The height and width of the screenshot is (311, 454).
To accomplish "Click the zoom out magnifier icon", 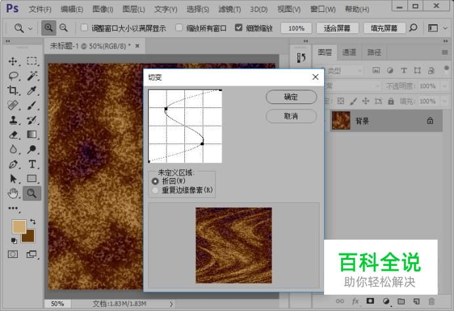I will [x=64, y=28].
